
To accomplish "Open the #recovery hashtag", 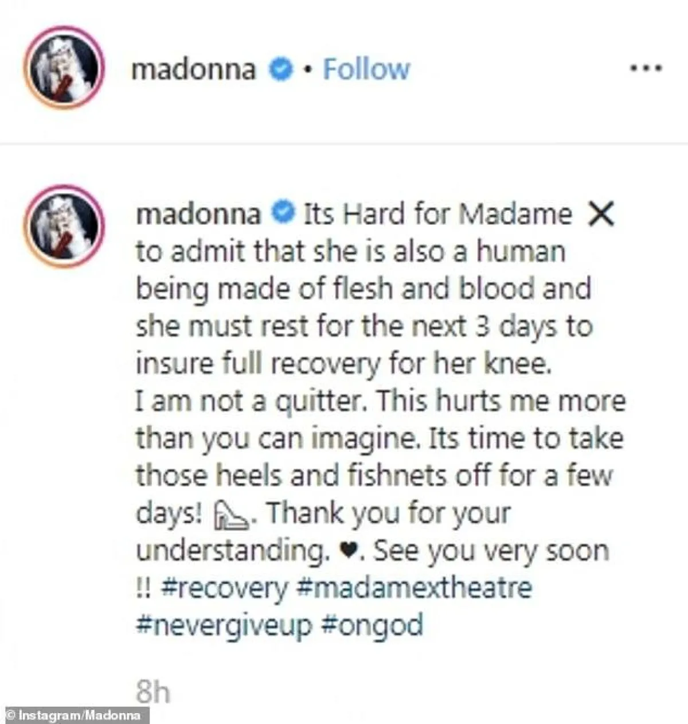I will click(225, 589).
